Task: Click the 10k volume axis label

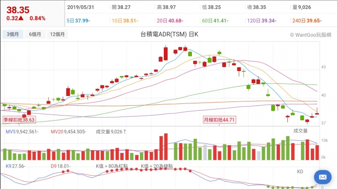Action: coord(324,140)
